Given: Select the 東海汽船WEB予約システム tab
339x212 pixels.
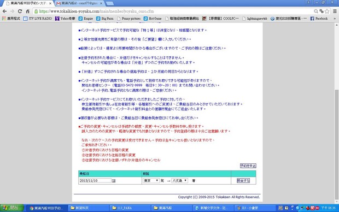Looking at the screenshot, I should coord(29,3).
